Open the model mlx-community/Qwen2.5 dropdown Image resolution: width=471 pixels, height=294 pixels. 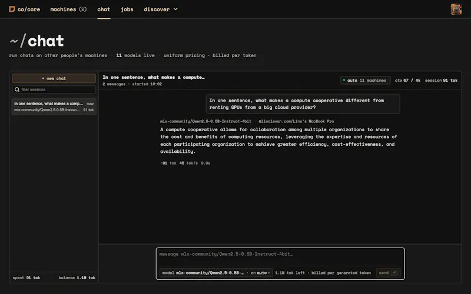tap(203, 273)
